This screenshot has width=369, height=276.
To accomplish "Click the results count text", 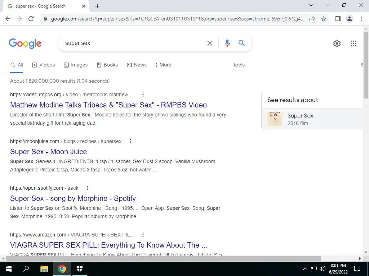I will 60,81.
